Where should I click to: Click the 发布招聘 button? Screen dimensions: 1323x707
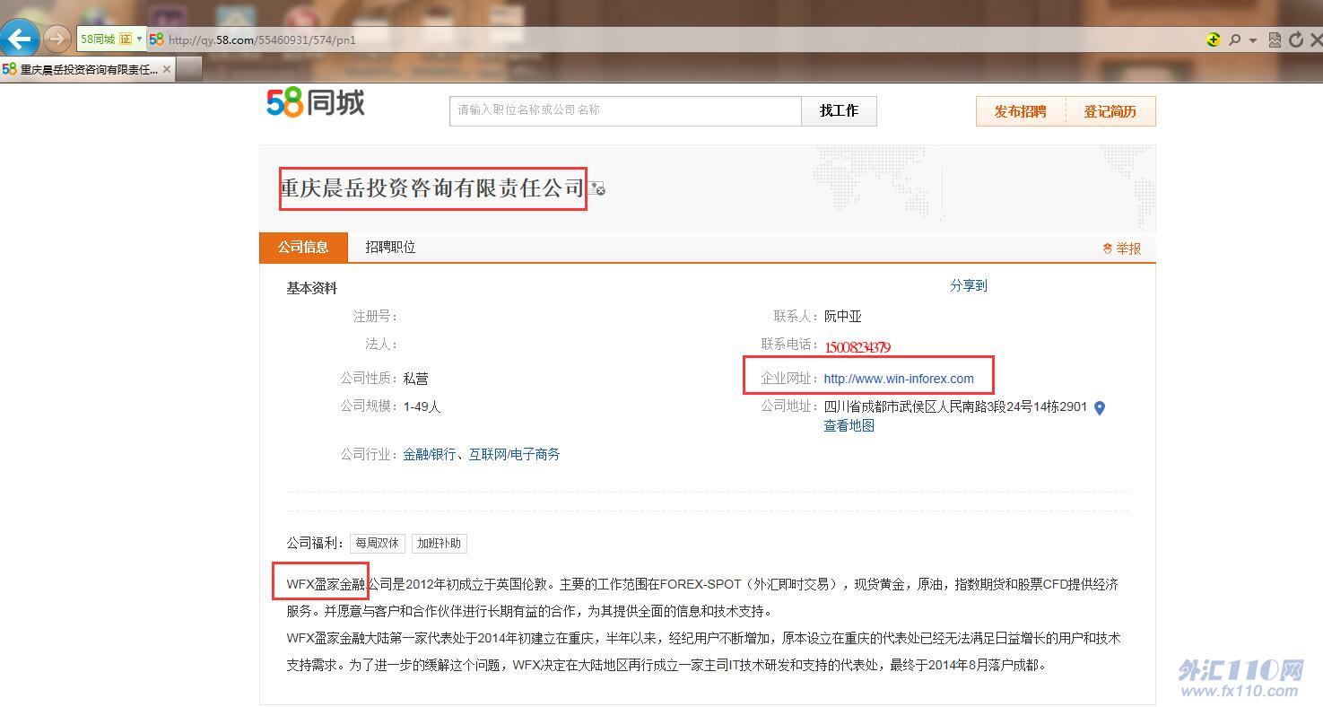(1021, 111)
